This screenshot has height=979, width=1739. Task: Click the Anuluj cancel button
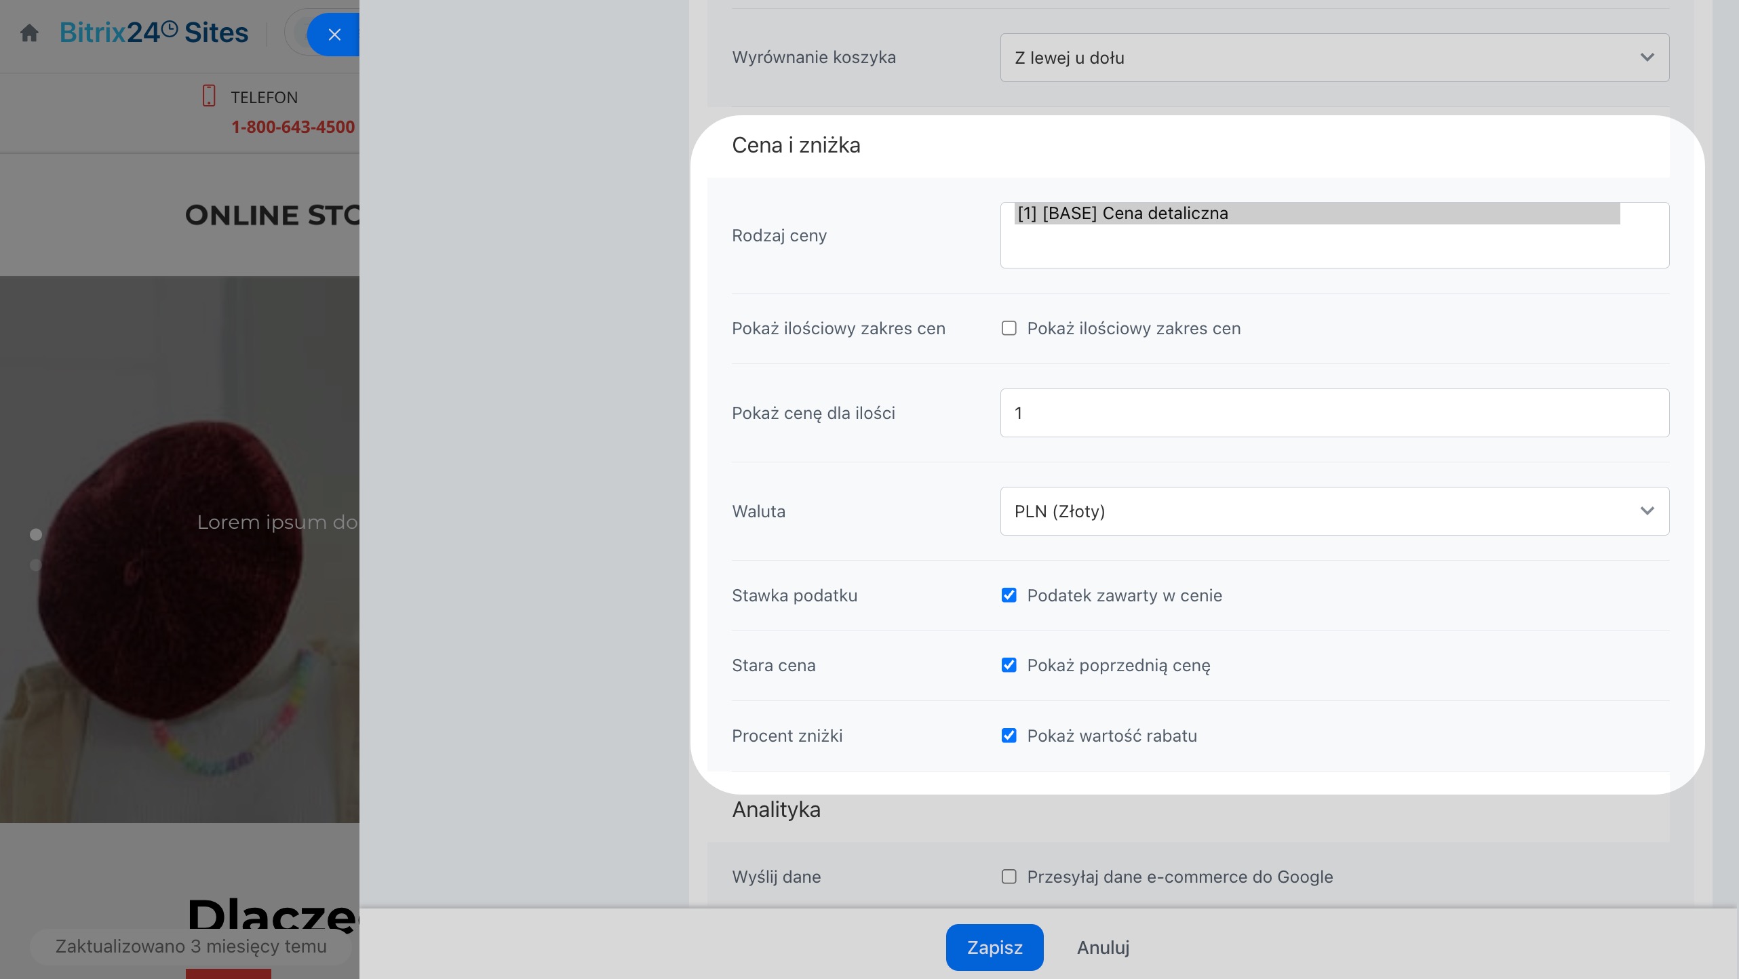coord(1103,947)
